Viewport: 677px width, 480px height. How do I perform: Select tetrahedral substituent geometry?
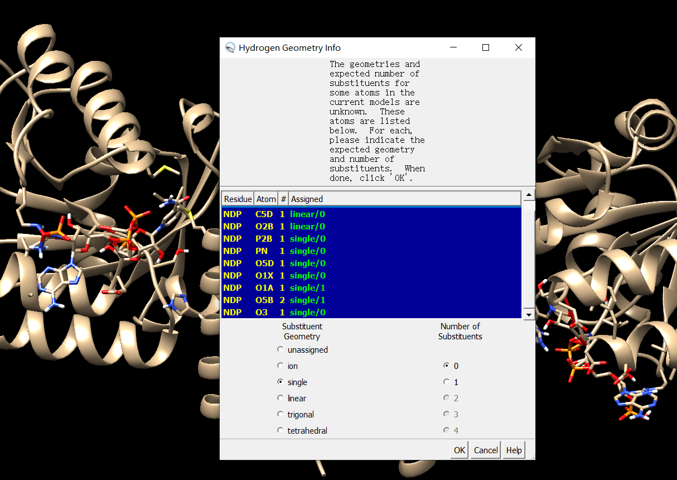(281, 431)
